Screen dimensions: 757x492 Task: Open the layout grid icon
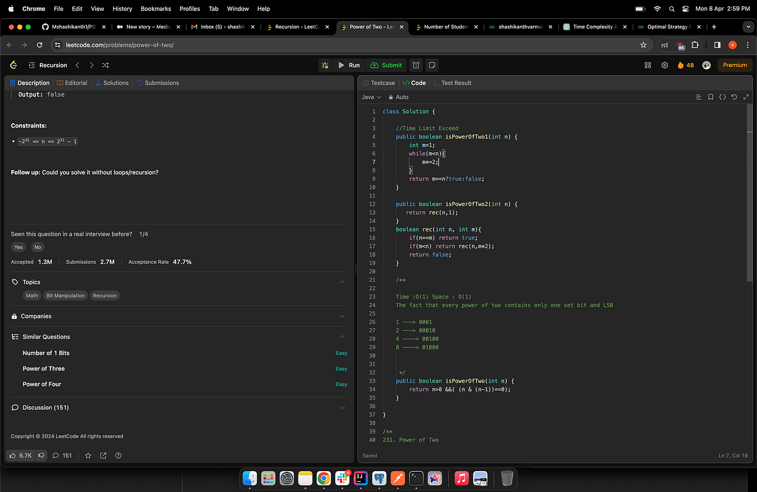pyautogui.click(x=648, y=65)
